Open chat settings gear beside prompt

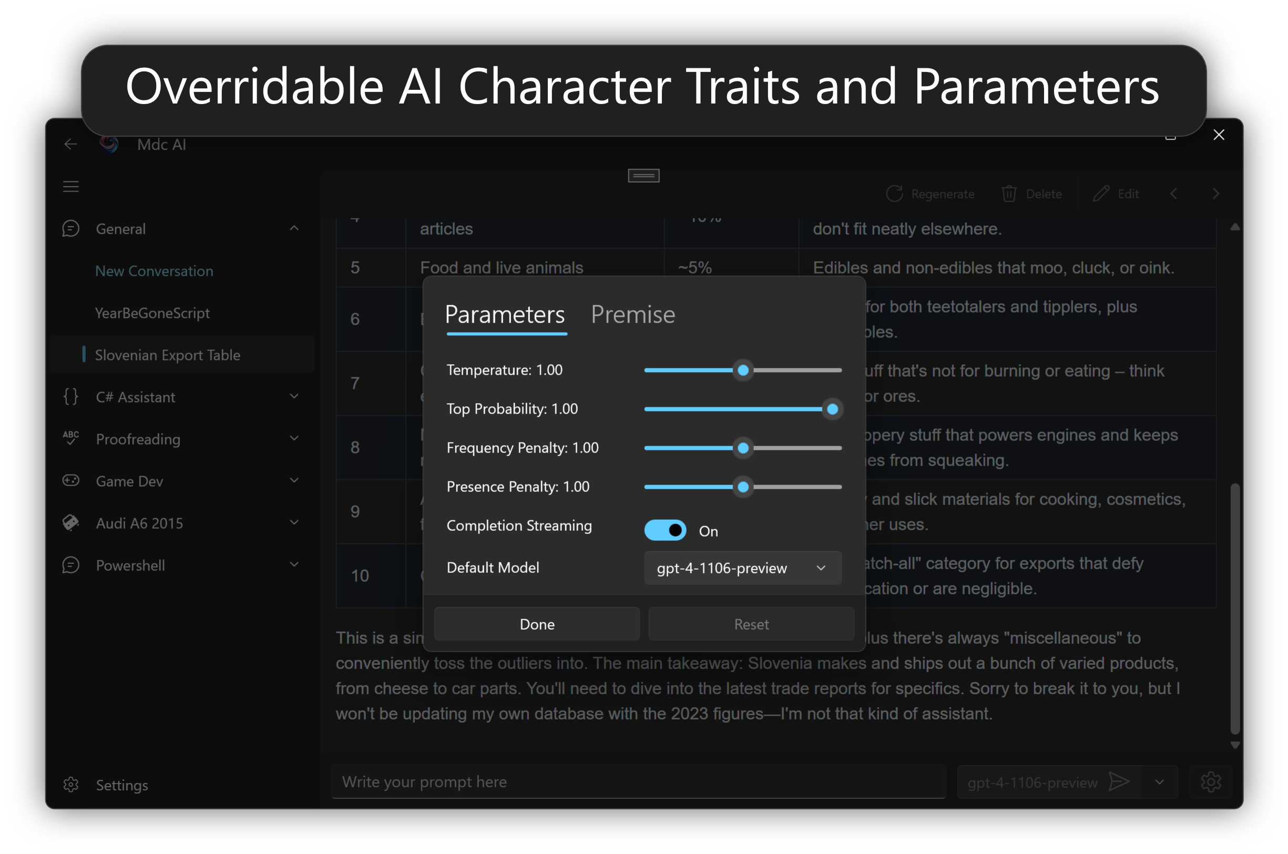pyautogui.click(x=1211, y=781)
